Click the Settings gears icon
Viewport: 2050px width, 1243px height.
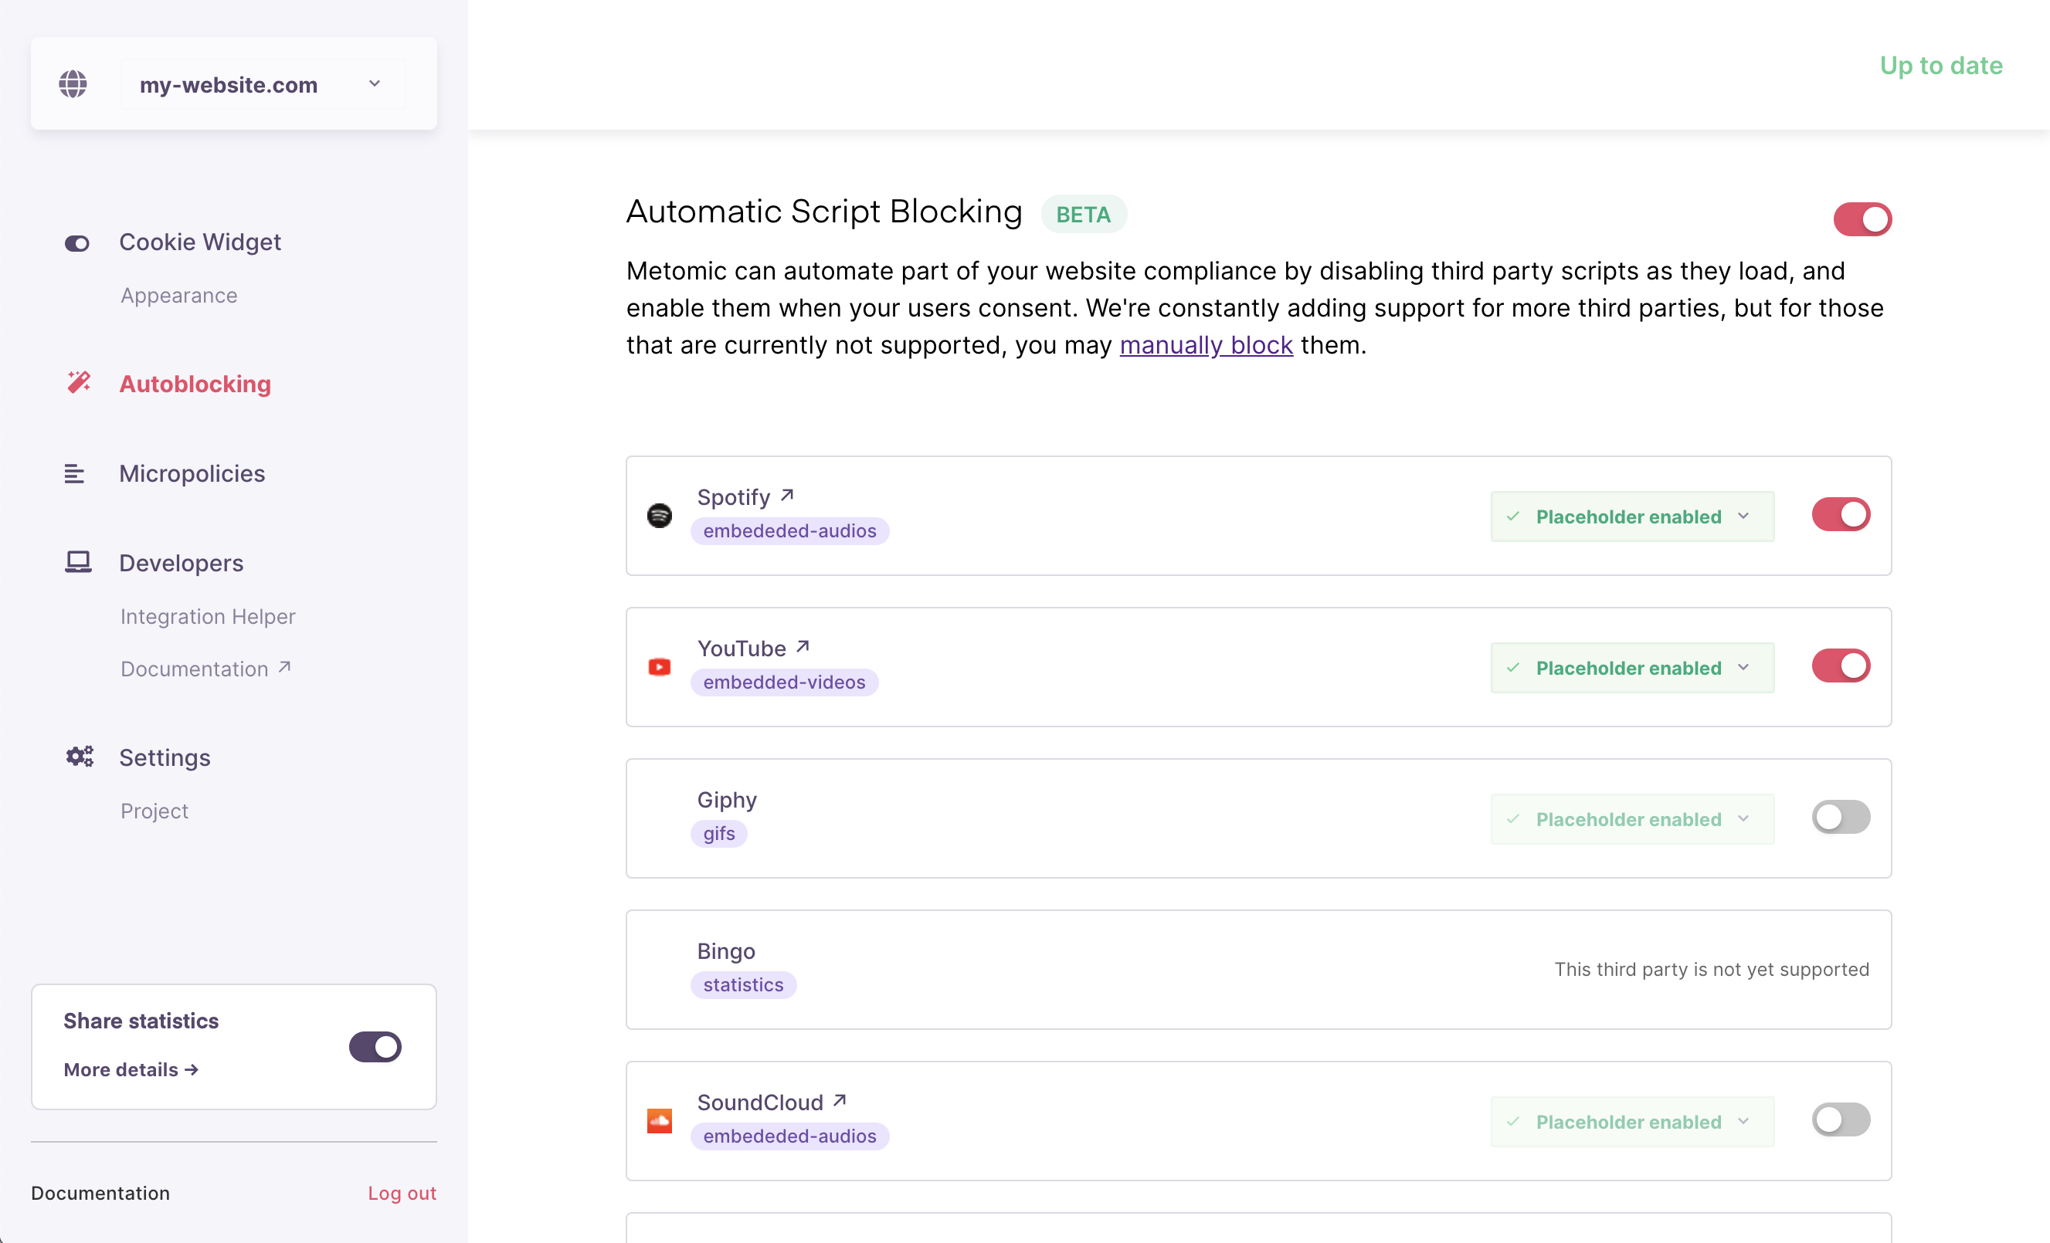point(80,757)
